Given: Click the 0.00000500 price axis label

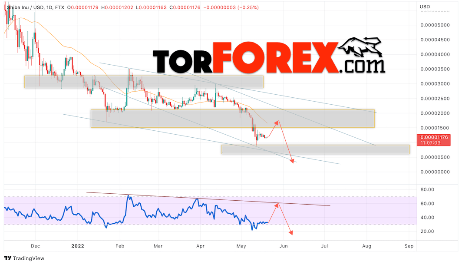Looking at the screenshot, I should [435, 157].
